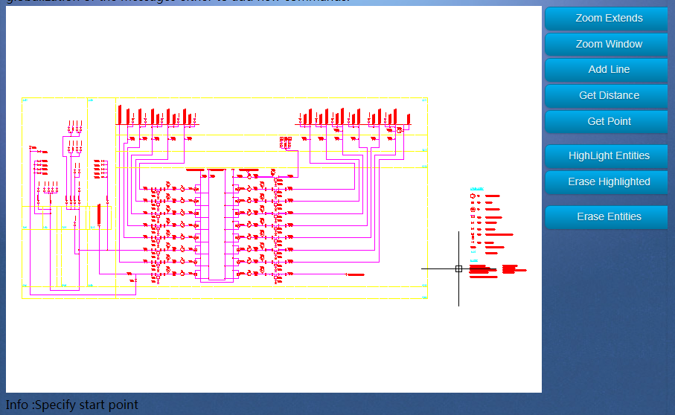675x415 pixels.
Task: Click HighLight Entities button
Action: pyautogui.click(x=608, y=156)
